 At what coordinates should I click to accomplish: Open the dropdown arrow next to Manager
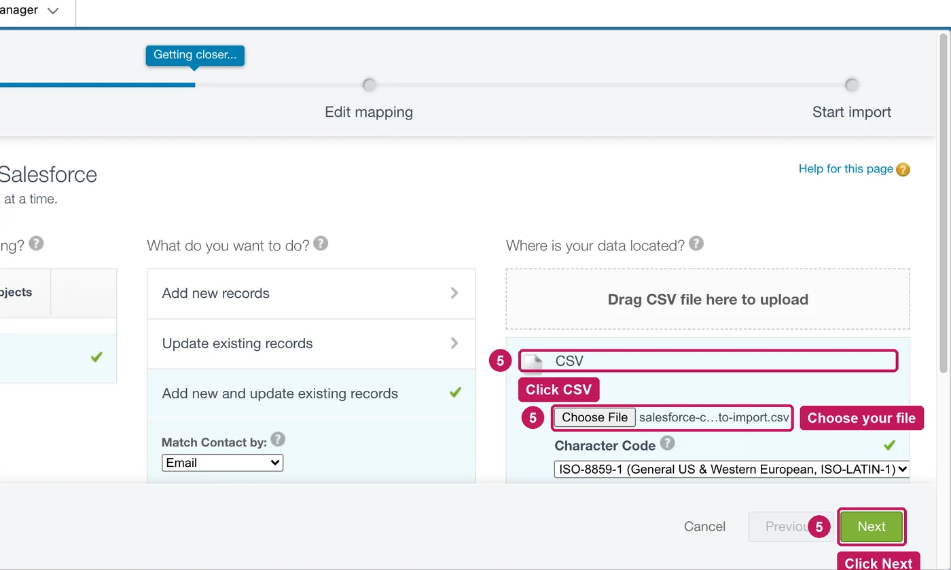point(53,11)
